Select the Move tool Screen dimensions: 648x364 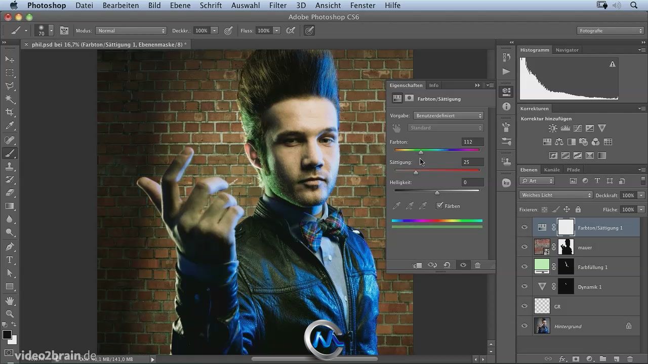click(x=10, y=60)
